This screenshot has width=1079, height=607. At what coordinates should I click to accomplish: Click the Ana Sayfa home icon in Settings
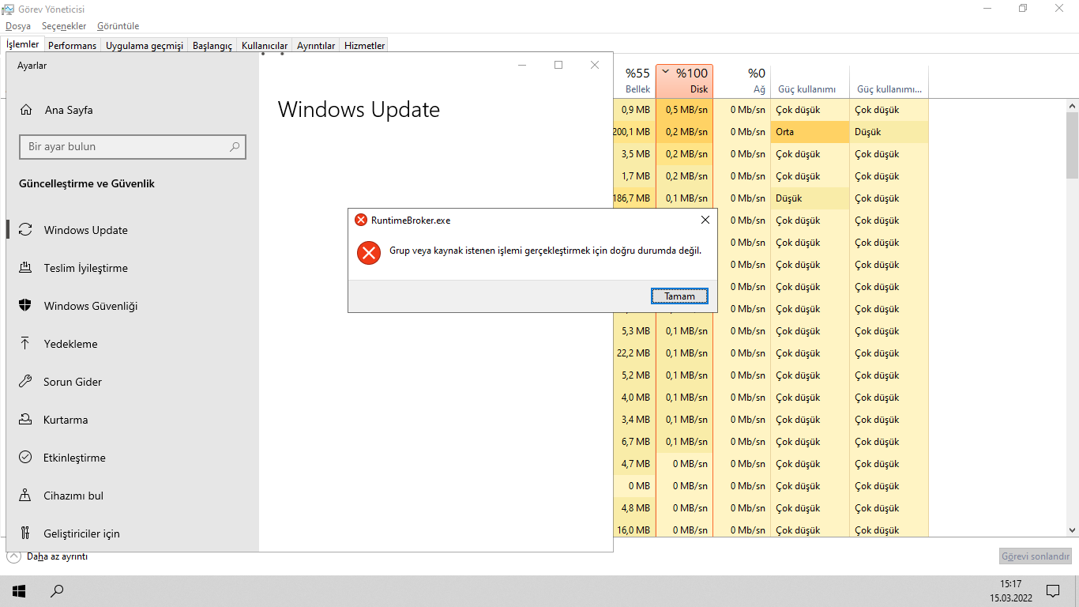26,110
